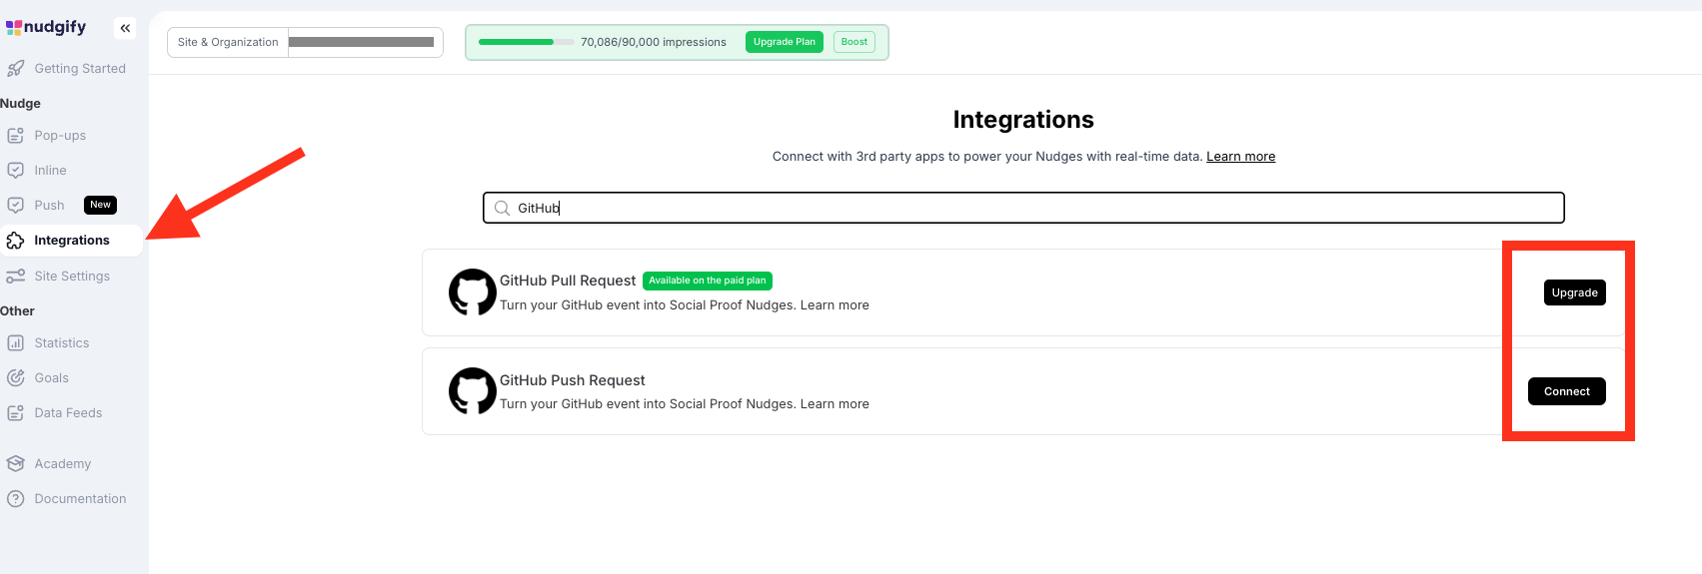This screenshot has width=1702, height=574.
Task: Click the GitHub Push Request logo
Action: 472,391
